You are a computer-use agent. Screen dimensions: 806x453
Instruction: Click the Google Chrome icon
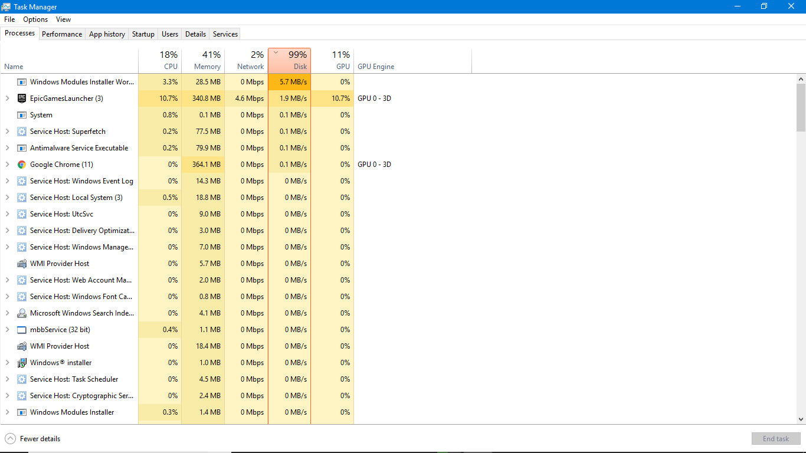(22, 165)
